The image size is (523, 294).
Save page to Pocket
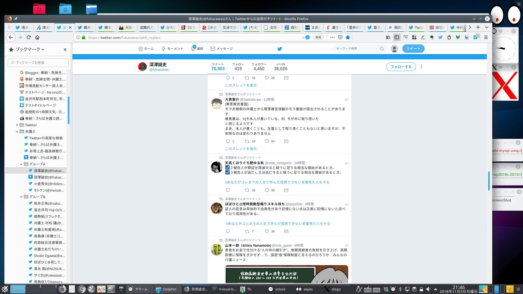(x=340, y=37)
